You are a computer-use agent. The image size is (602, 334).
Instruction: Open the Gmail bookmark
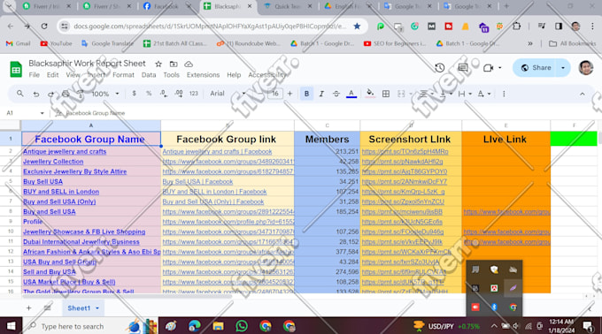click(18, 43)
